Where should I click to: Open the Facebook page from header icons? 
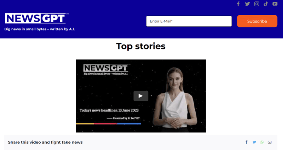[x=238, y=4]
